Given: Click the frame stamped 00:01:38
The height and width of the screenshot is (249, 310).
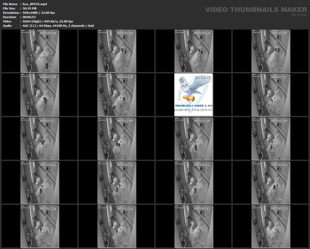Looking at the screenshot, I should click(40, 95).
